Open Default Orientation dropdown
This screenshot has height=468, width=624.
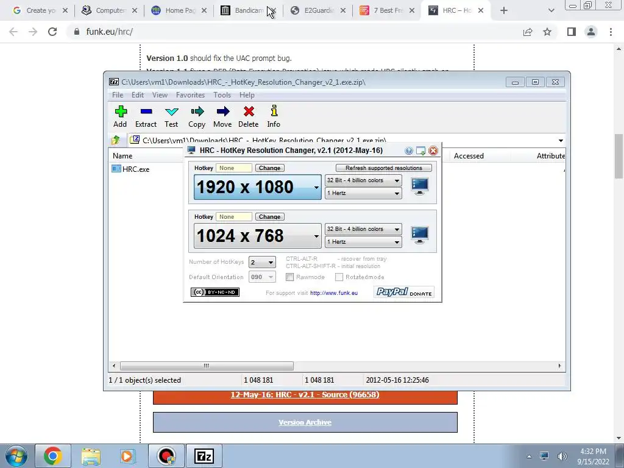(x=262, y=277)
